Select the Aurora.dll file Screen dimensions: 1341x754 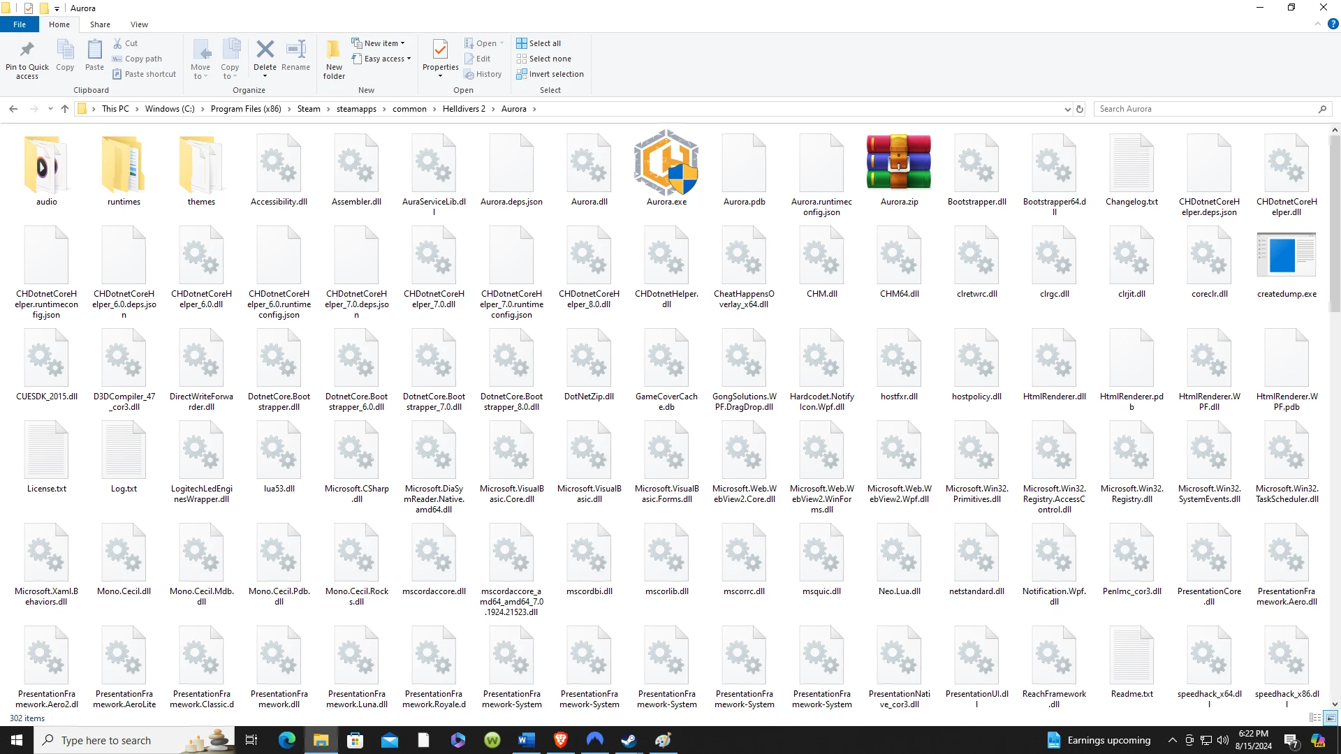(589, 171)
